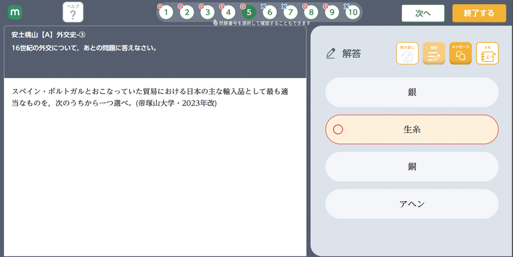Image resolution: width=513 pixels, height=257 pixels.
Task: Click the source (帝塚山大学・2023年改)
Action: (176, 103)
